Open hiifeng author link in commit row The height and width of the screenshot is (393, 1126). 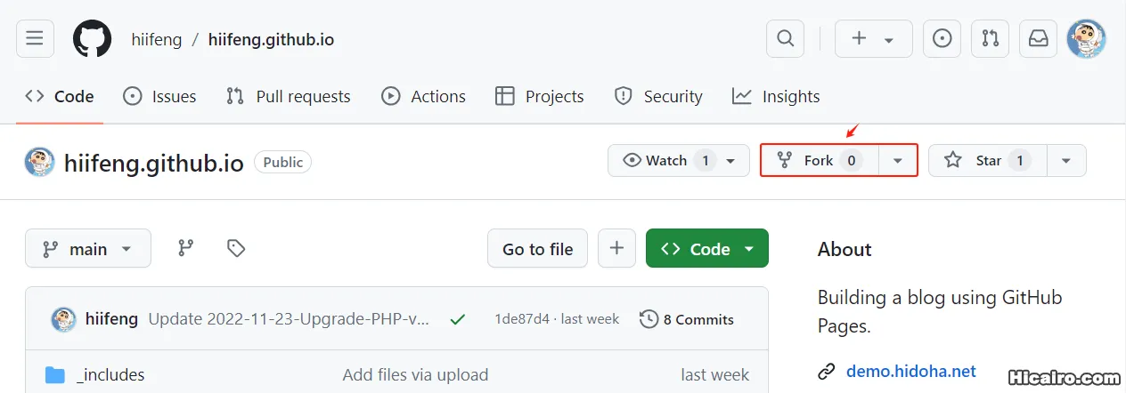pos(111,319)
